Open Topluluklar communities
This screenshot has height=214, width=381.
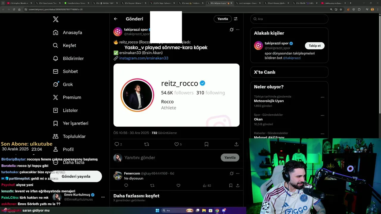69,136
